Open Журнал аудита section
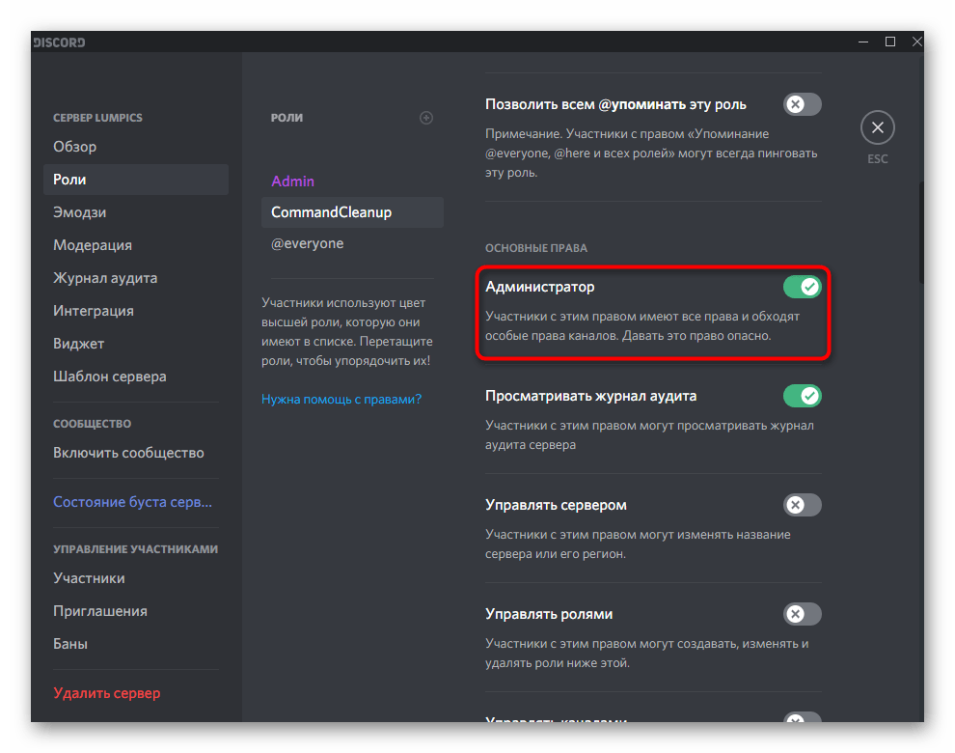The height and width of the screenshot is (753, 955). coord(136,278)
